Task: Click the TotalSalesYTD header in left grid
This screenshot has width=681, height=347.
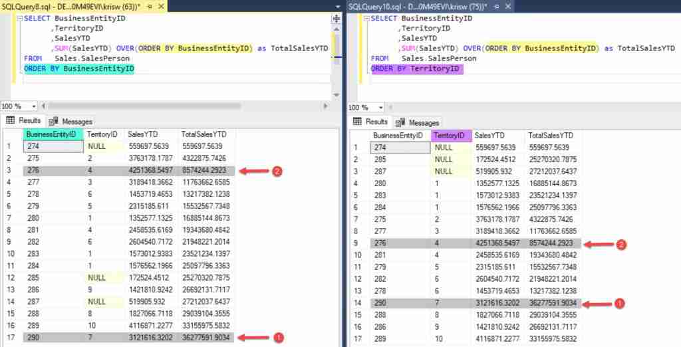Action: point(206,134)
